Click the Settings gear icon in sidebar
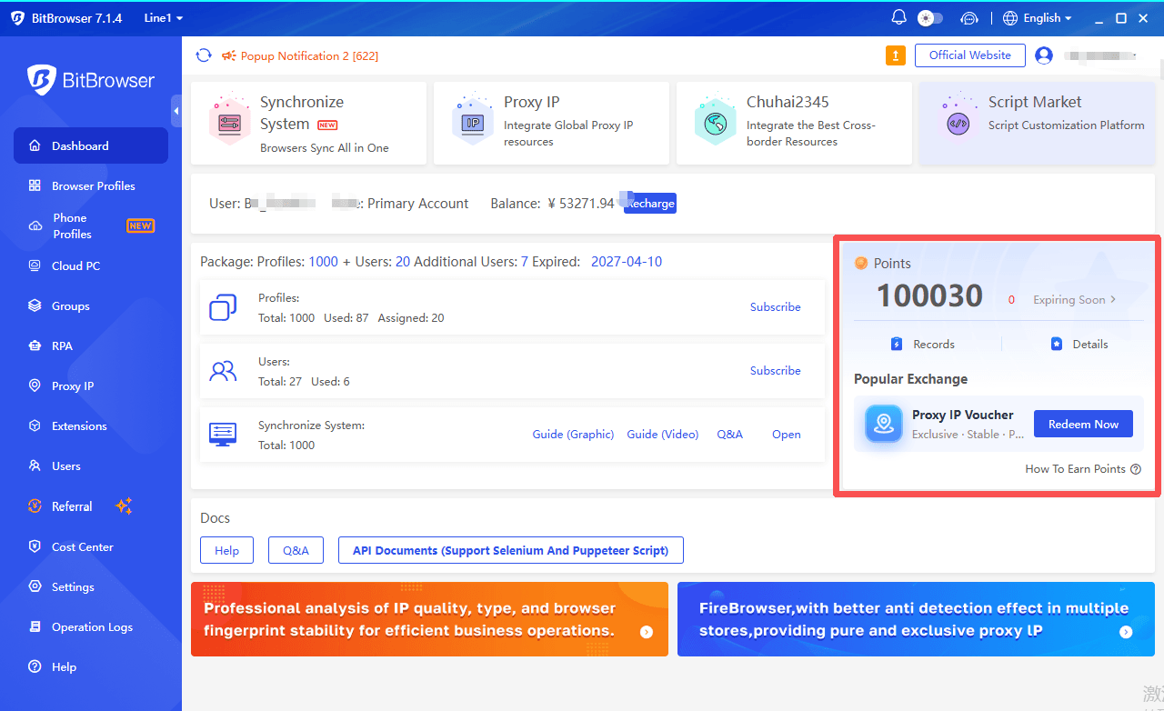Screen dimensions: 1164x711 (35, 586)
